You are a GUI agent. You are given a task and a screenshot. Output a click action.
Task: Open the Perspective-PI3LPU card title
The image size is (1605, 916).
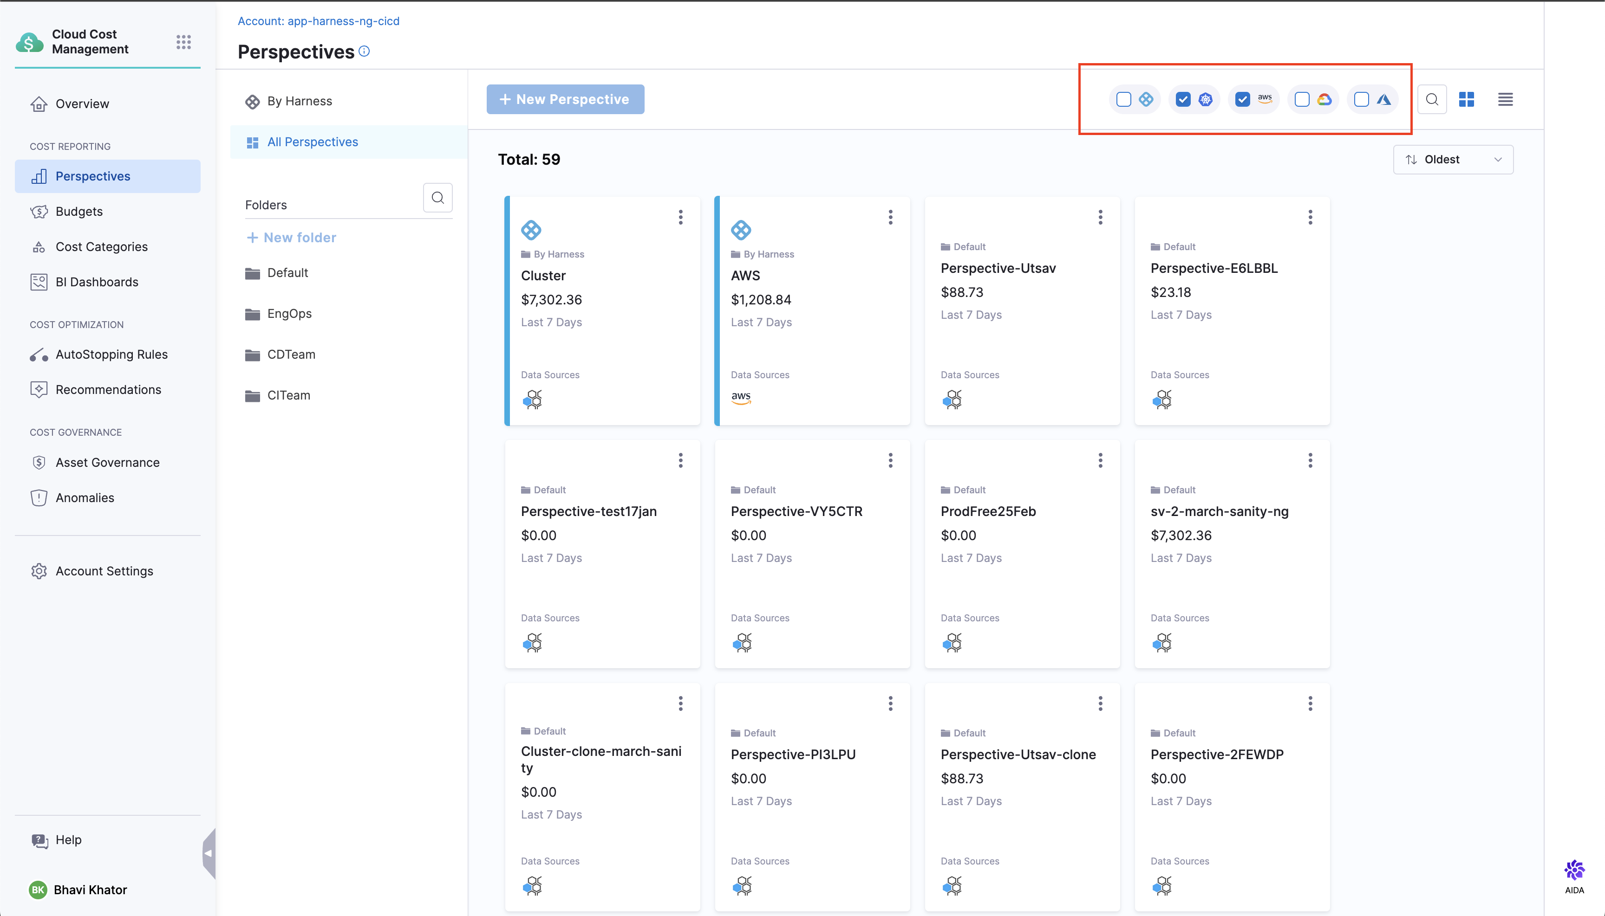793,755
